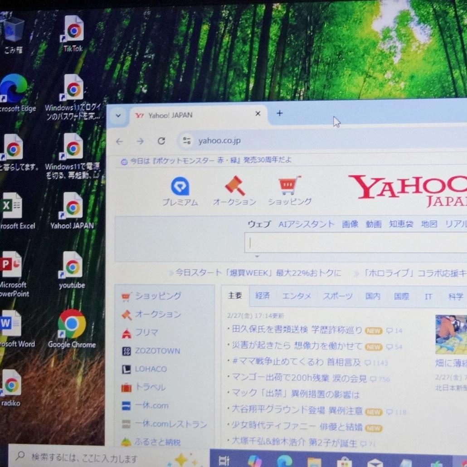Click the Yahoo search input field
The image size is (467, 467).
355,243
